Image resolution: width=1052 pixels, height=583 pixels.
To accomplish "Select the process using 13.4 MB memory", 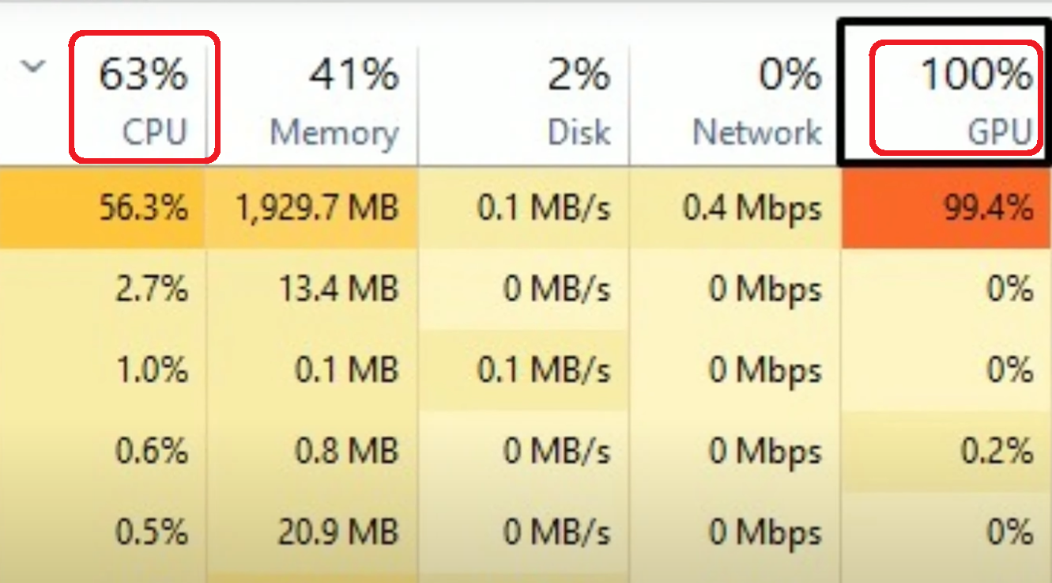I will pos(340,290).
